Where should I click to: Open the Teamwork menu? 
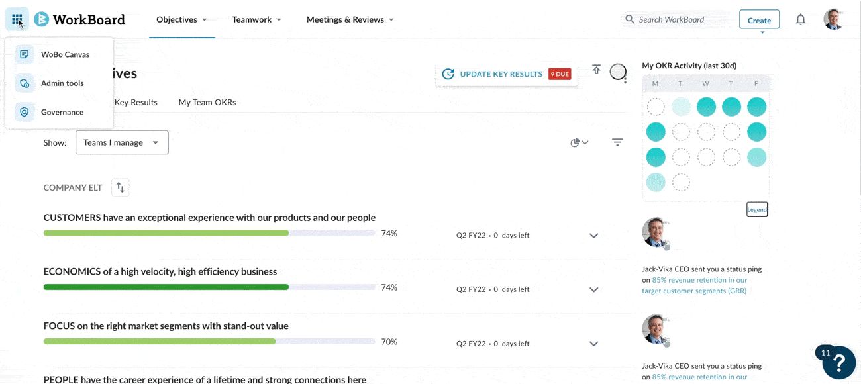256,19
